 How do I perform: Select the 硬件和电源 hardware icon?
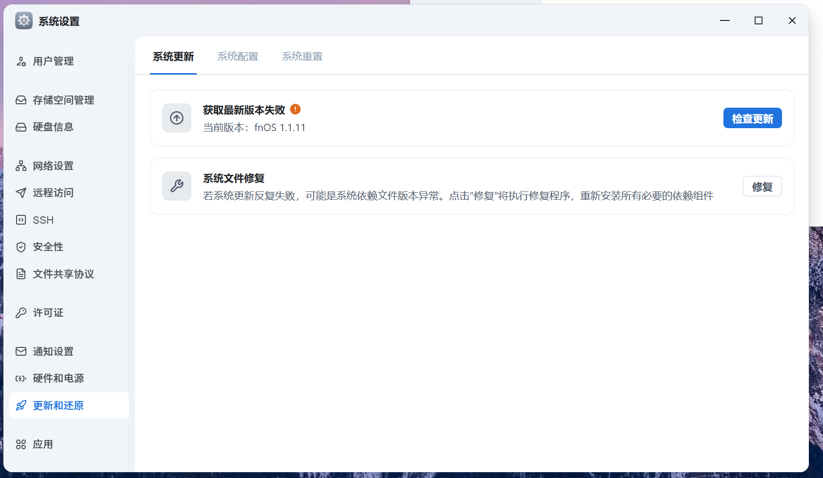tap(21, 378)
